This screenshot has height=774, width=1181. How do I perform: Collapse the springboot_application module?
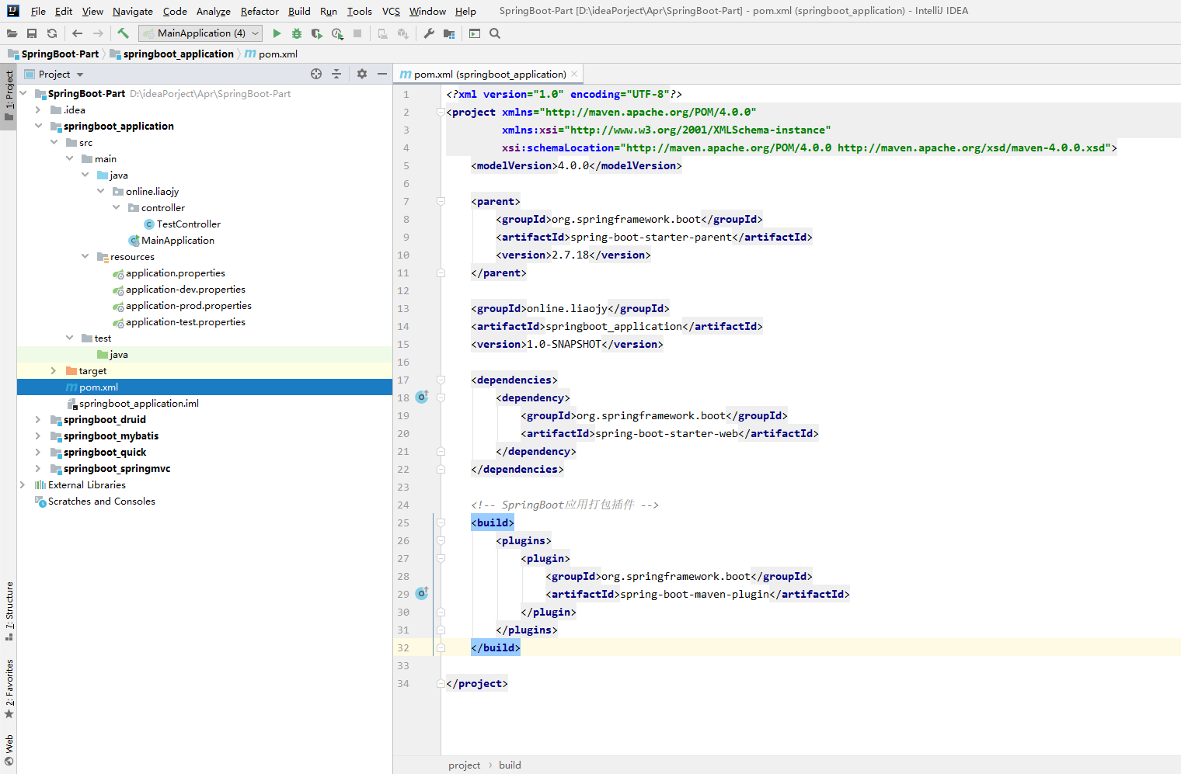tap(38, 126)
